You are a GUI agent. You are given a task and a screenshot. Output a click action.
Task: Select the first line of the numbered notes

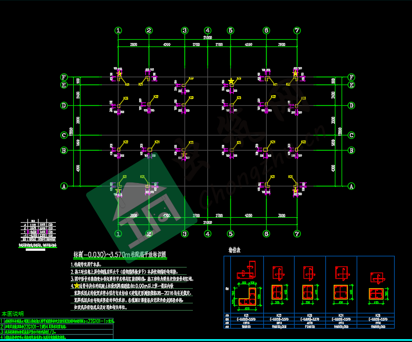[x=89, y=264]
